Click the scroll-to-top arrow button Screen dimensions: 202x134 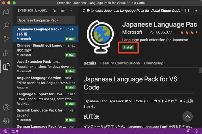188,117
